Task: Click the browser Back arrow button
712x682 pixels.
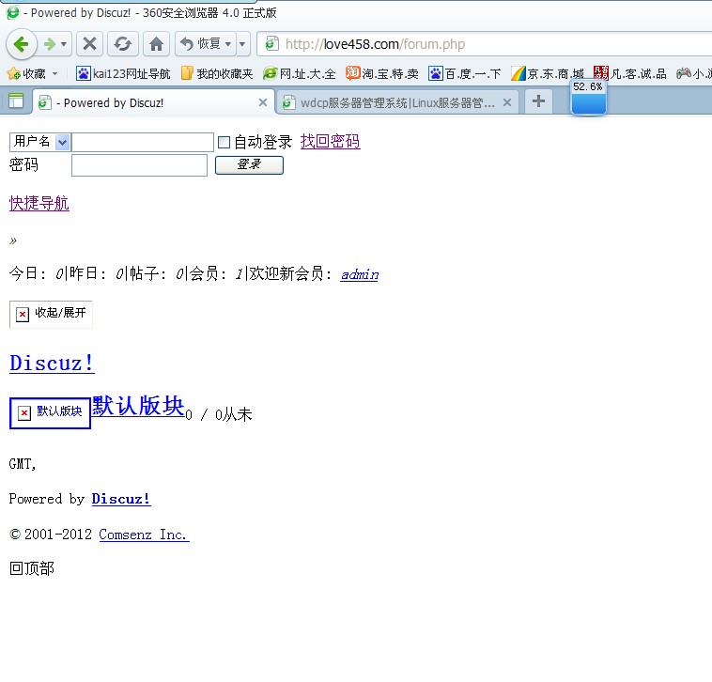Action: (22, 44)
